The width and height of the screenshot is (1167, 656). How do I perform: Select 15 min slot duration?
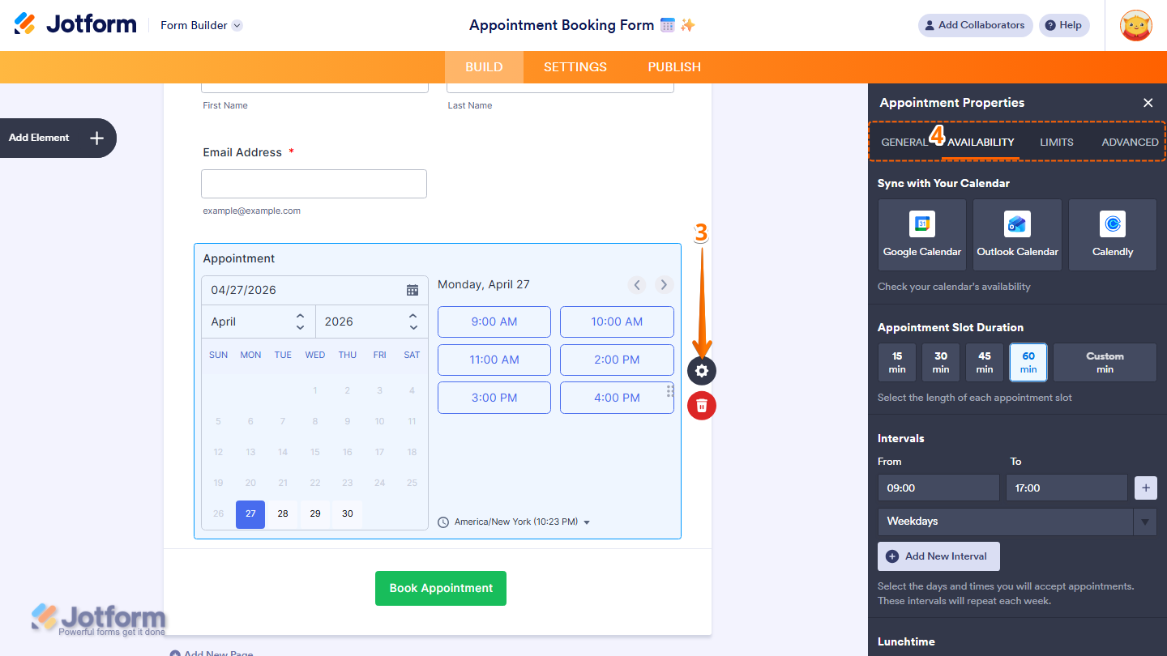(896, 362)
